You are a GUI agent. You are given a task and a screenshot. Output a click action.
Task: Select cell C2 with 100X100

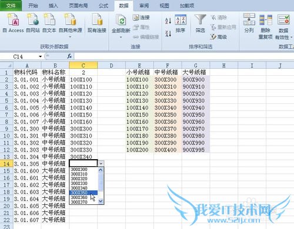(x=83, y=79)
